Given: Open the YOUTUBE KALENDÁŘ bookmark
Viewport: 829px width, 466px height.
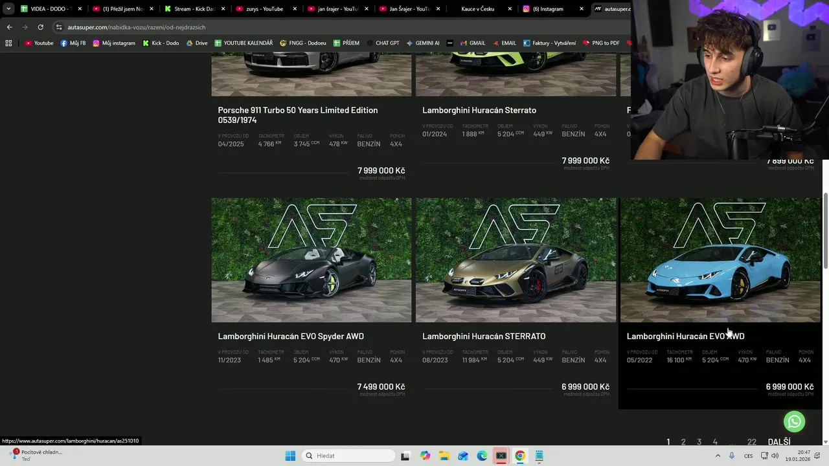Looking at the screenshot, I should pos(244,43).
